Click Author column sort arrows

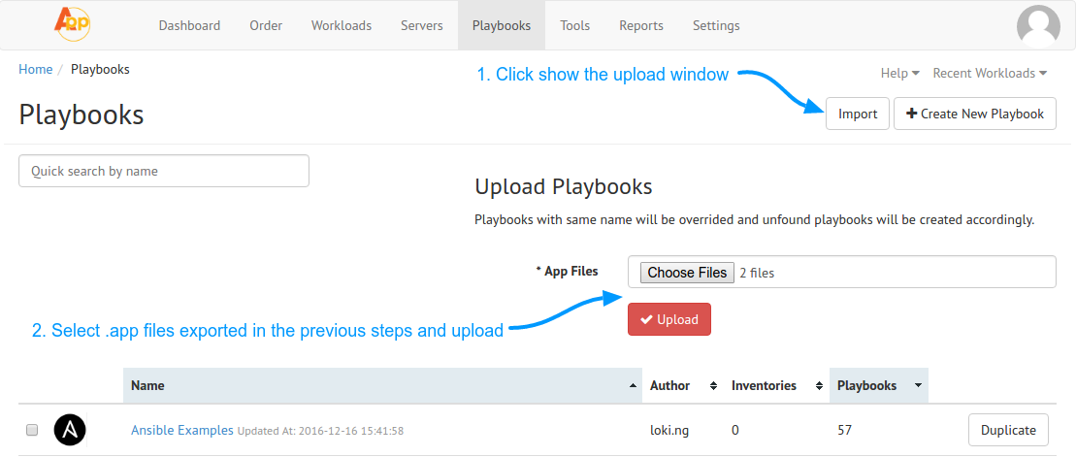click(714, 386)
